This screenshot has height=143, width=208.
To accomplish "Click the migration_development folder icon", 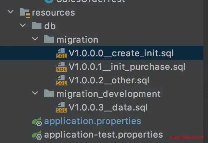I will (x=49, y=94).
